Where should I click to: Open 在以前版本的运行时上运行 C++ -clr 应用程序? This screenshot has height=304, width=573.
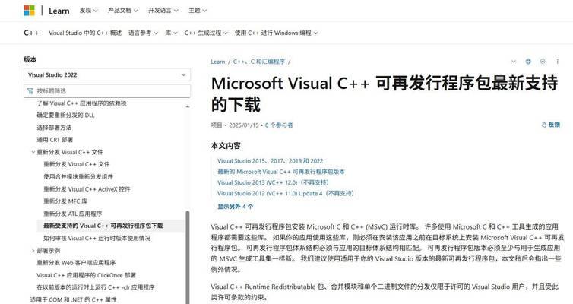click(x=96, y=287)
